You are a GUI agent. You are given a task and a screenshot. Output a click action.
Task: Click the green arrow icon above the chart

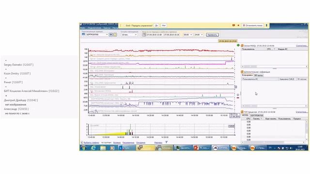click(238, 45)
